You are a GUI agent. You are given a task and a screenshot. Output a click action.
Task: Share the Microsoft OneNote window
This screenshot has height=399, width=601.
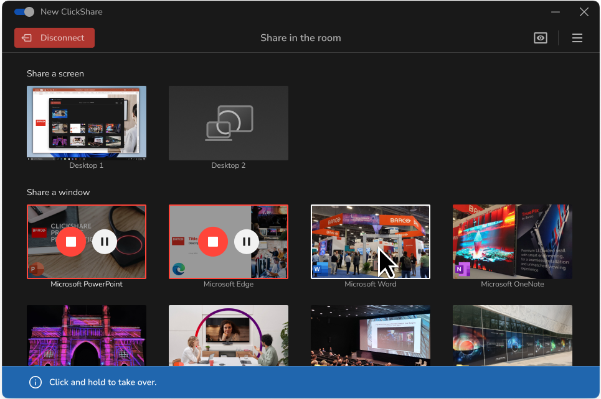512,242
